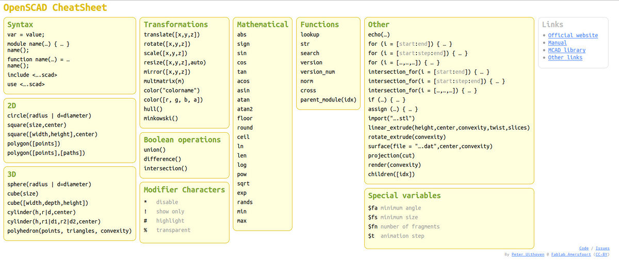Image resolution: width=619 pixels, height=263 pixels.
Task: Open Other links in the Links panel
Action: (x=565, y=58)
